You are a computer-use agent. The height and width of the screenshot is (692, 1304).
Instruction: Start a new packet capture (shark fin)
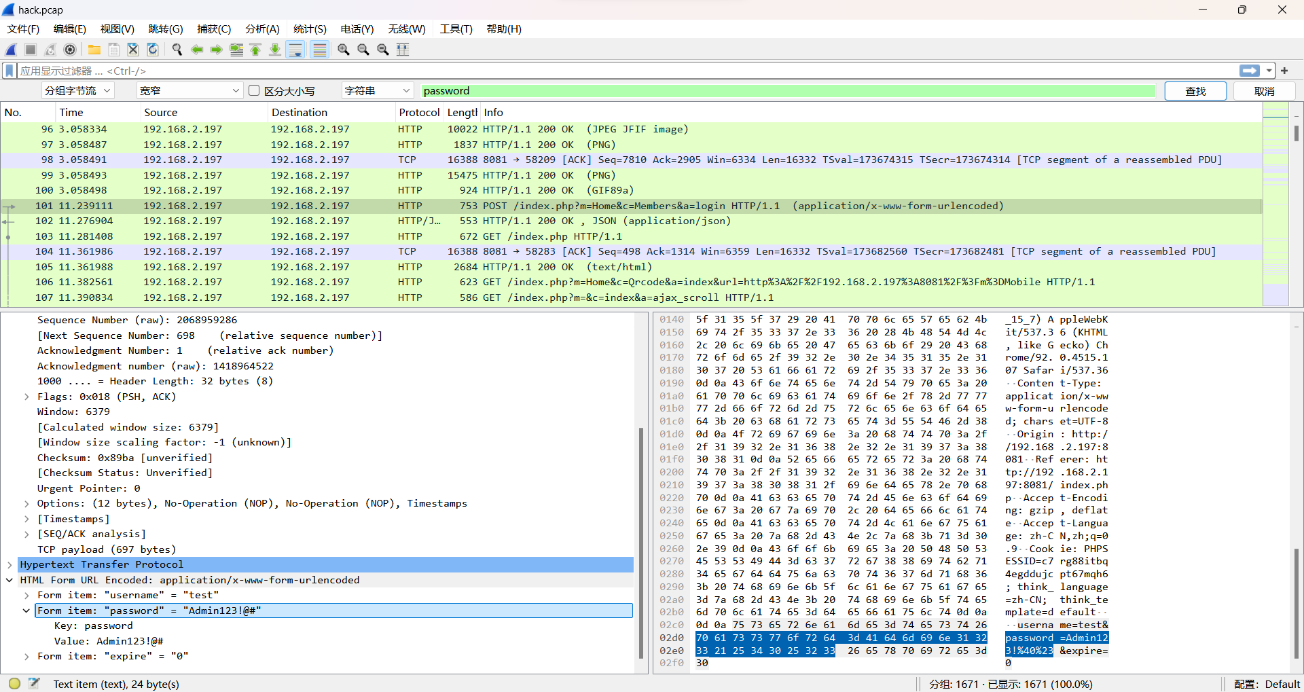(12, 50)
